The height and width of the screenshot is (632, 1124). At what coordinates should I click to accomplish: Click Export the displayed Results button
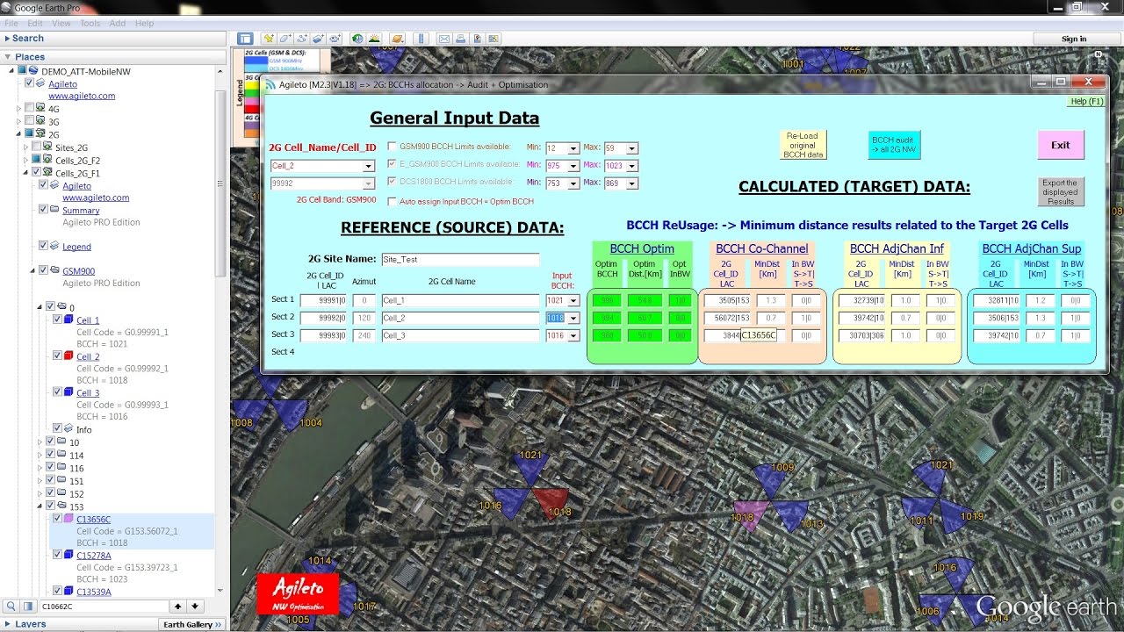point(1061,192)
